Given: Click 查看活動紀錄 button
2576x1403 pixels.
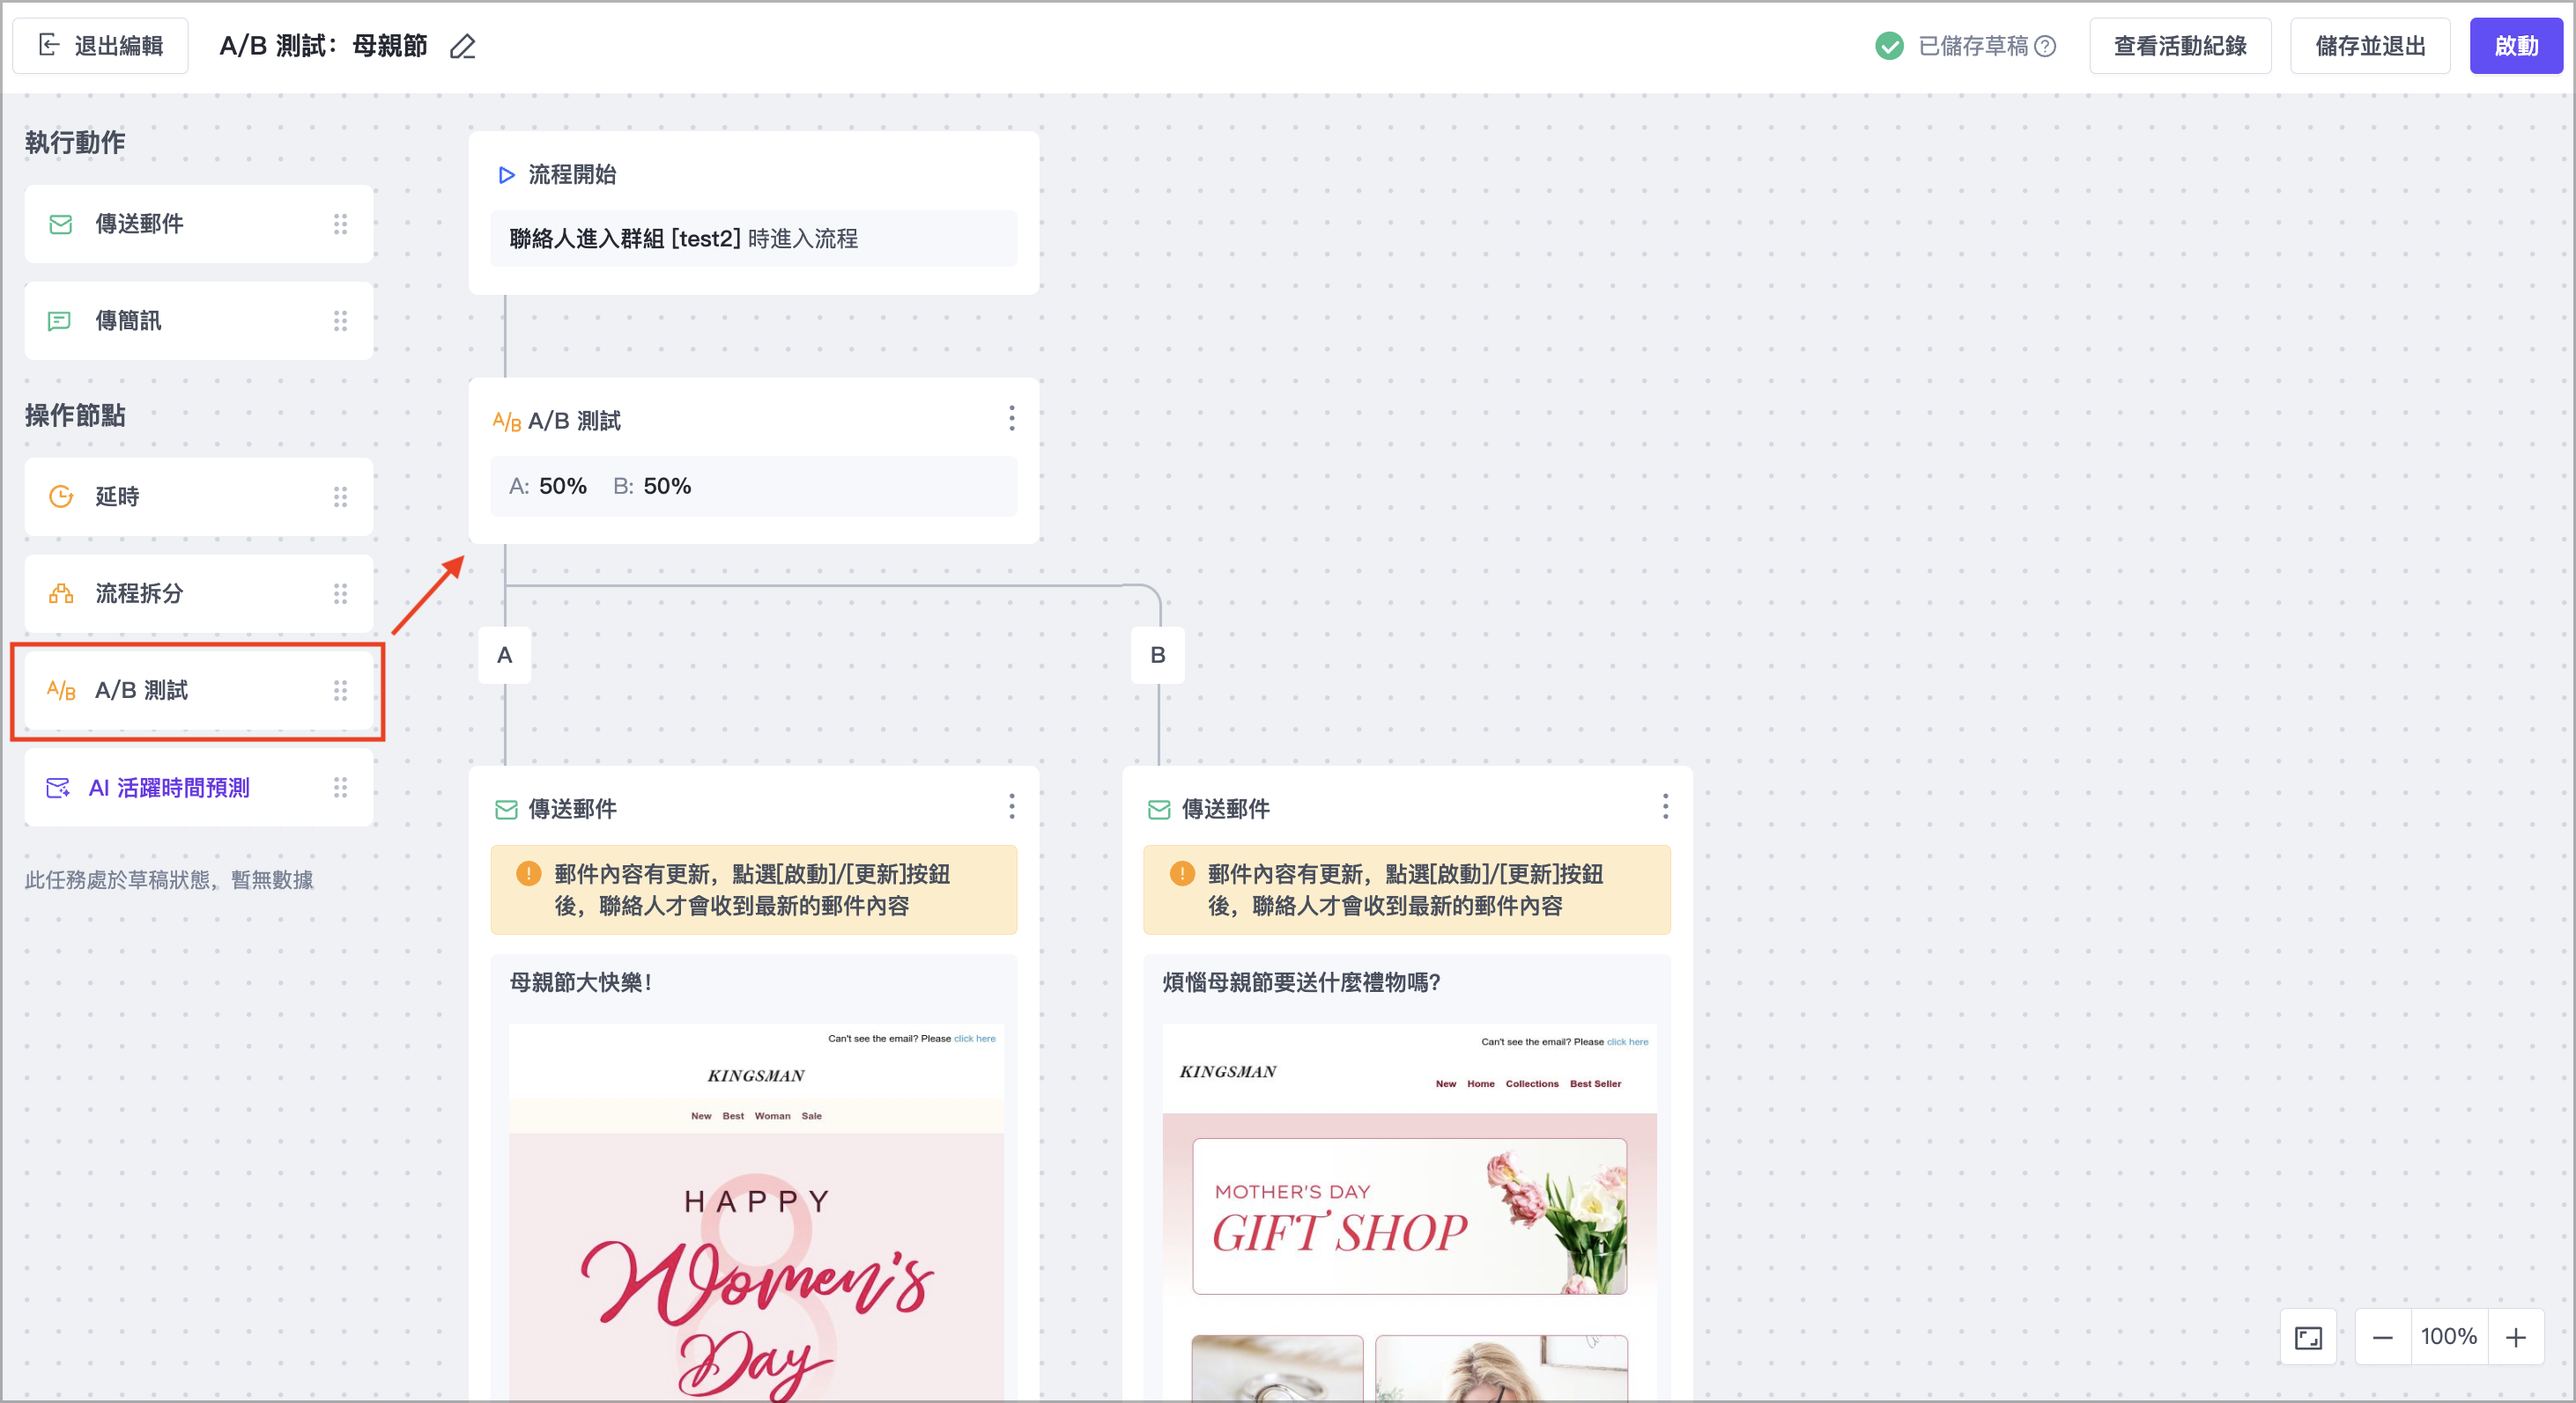Looking at the screenshot, I should [2179, 46].
